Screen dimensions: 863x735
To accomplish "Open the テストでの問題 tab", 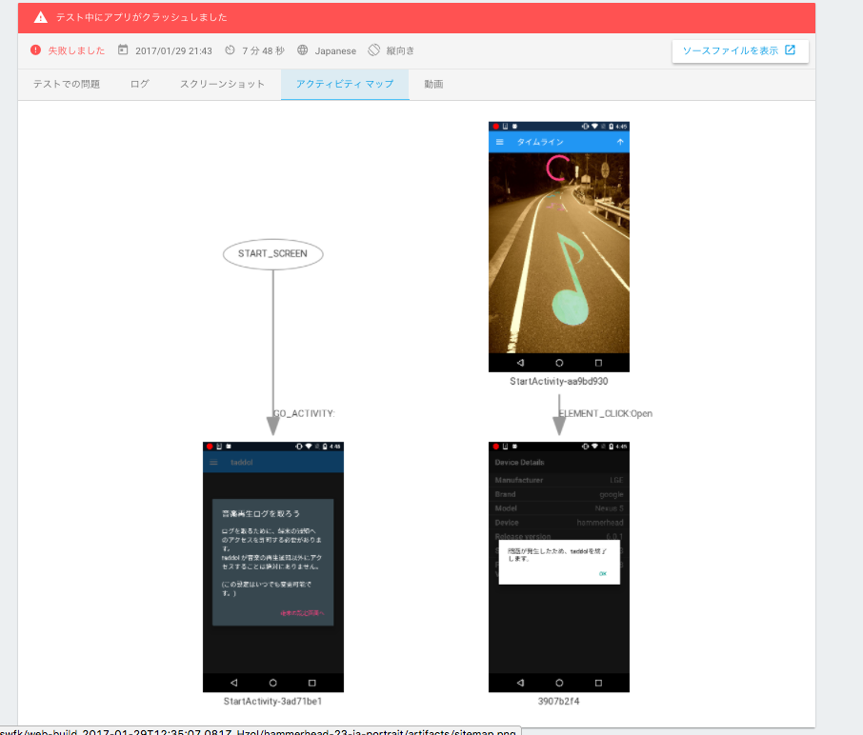I will click(67, 84).
